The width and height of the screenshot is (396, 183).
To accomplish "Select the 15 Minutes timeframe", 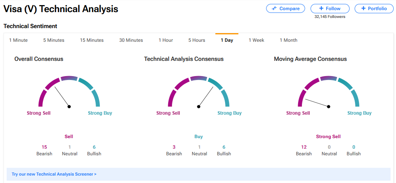I will (92, 40).
